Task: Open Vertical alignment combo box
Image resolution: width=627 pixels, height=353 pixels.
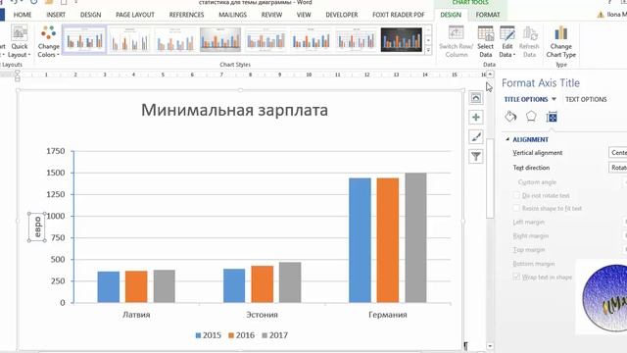Action: point(617,153)
